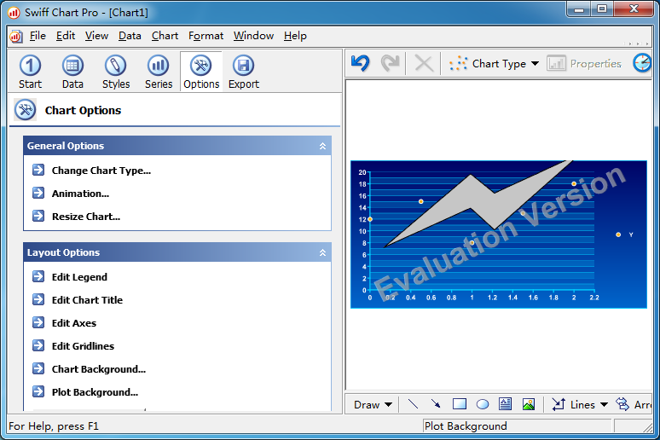This screenshot has width=660, height=440.
Task: Select the line drawing tool
Action: click(x=414, y=404)
